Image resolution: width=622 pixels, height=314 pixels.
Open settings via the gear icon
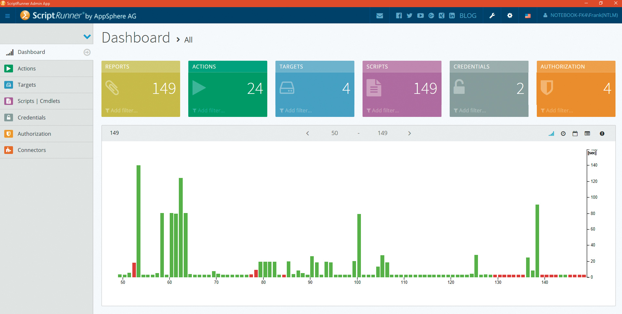[510, 16]
